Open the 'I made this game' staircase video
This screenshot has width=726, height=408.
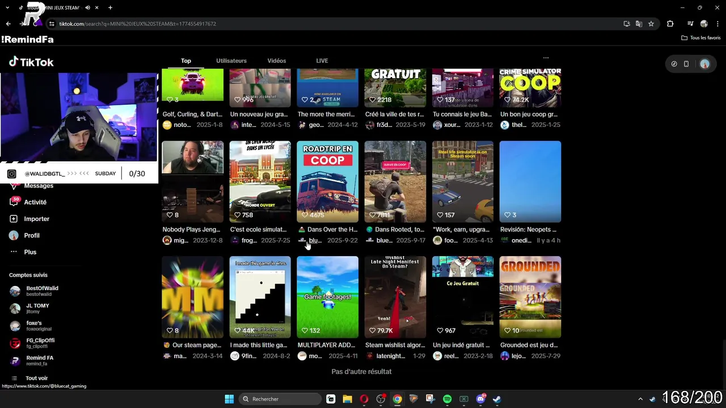pyautogui.click(x=260, y=297)
